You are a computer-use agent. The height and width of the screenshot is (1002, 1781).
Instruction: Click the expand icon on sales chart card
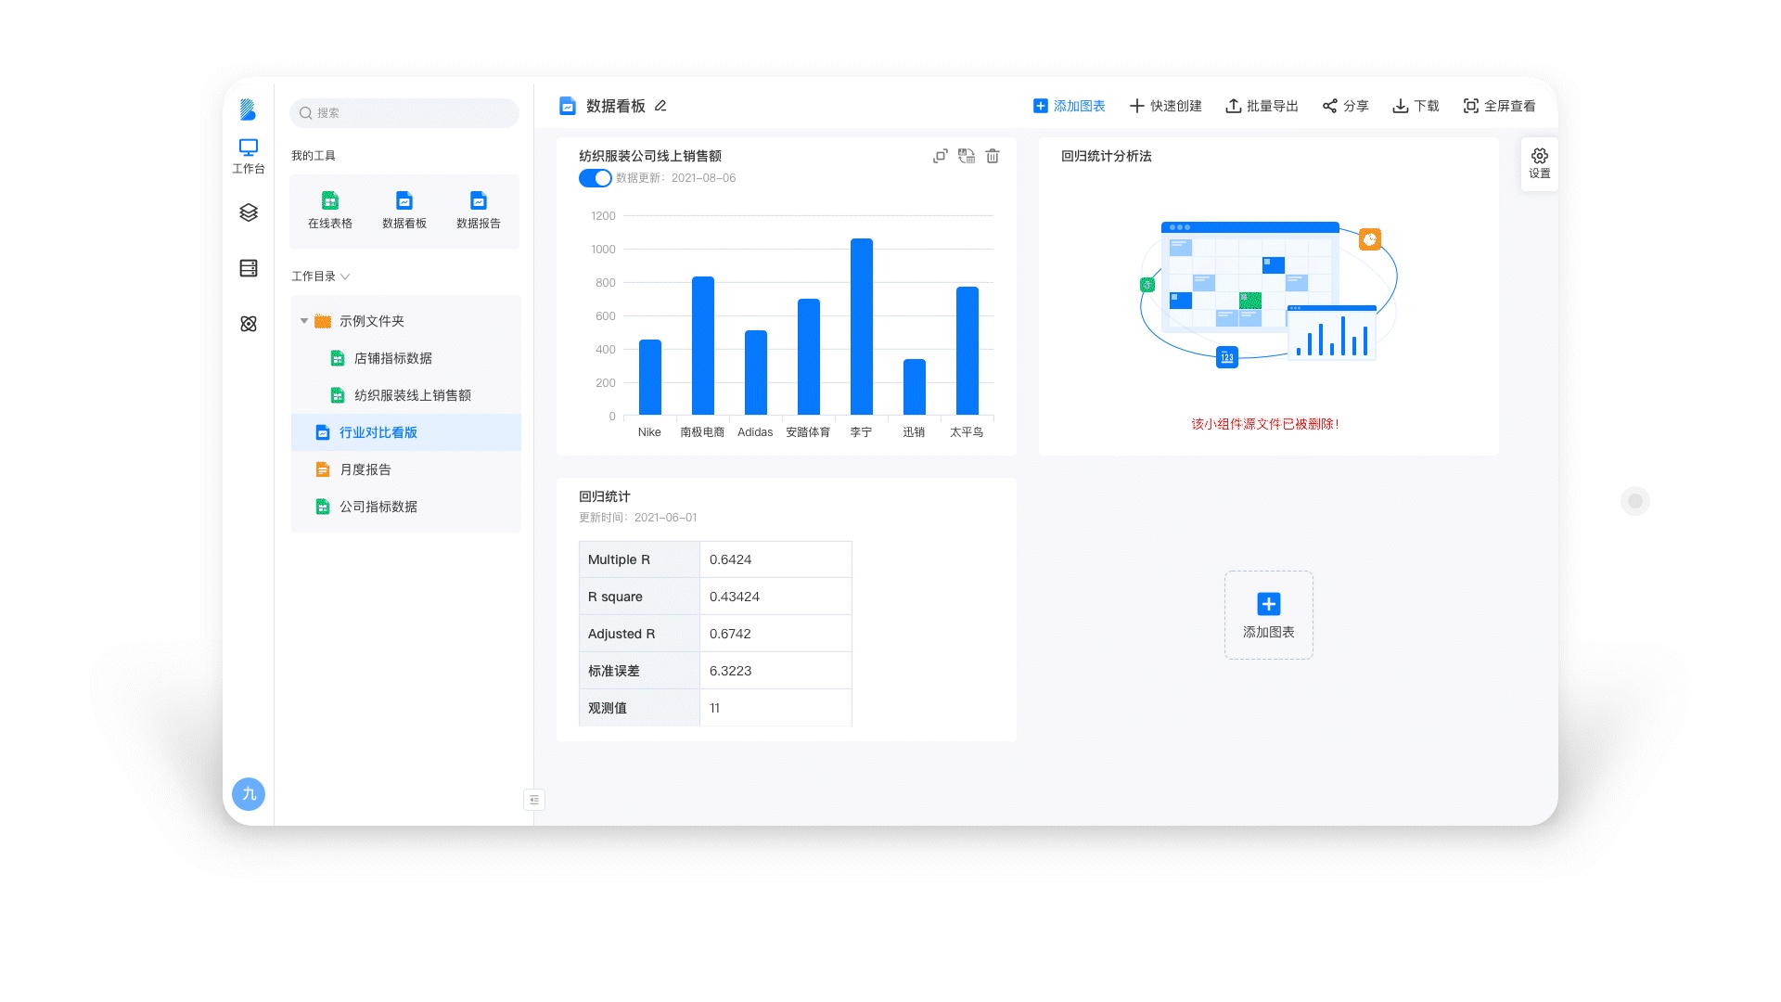point(940,156)
